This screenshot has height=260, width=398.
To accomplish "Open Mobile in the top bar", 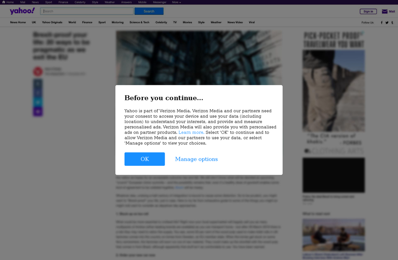I will (x=142, y=2).
